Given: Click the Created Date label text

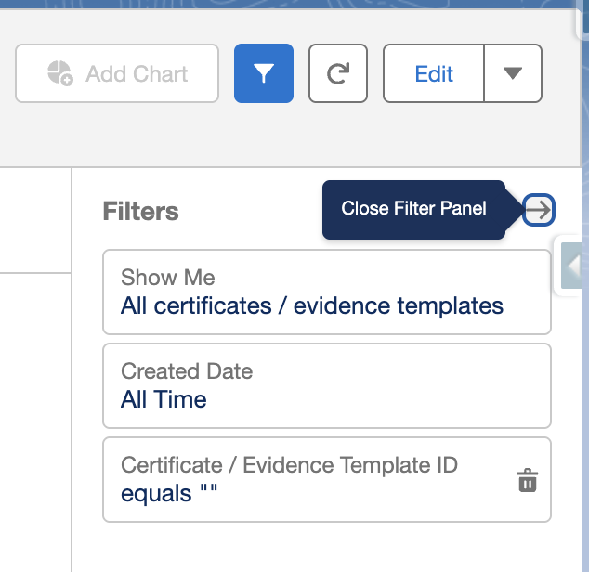Looking at the screenshot, I should point(187,371).
